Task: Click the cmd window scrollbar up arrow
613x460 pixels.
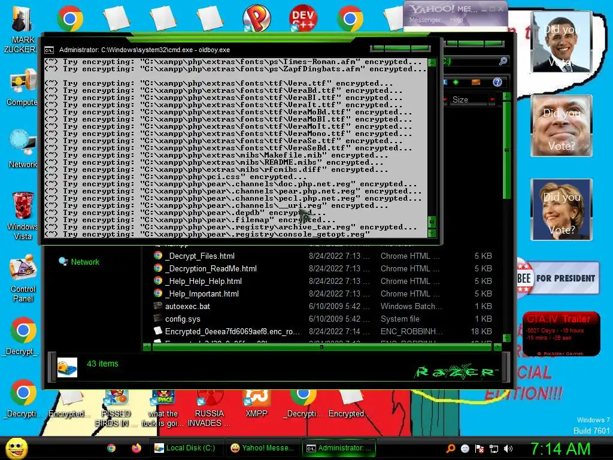Action: pos(432,62)
